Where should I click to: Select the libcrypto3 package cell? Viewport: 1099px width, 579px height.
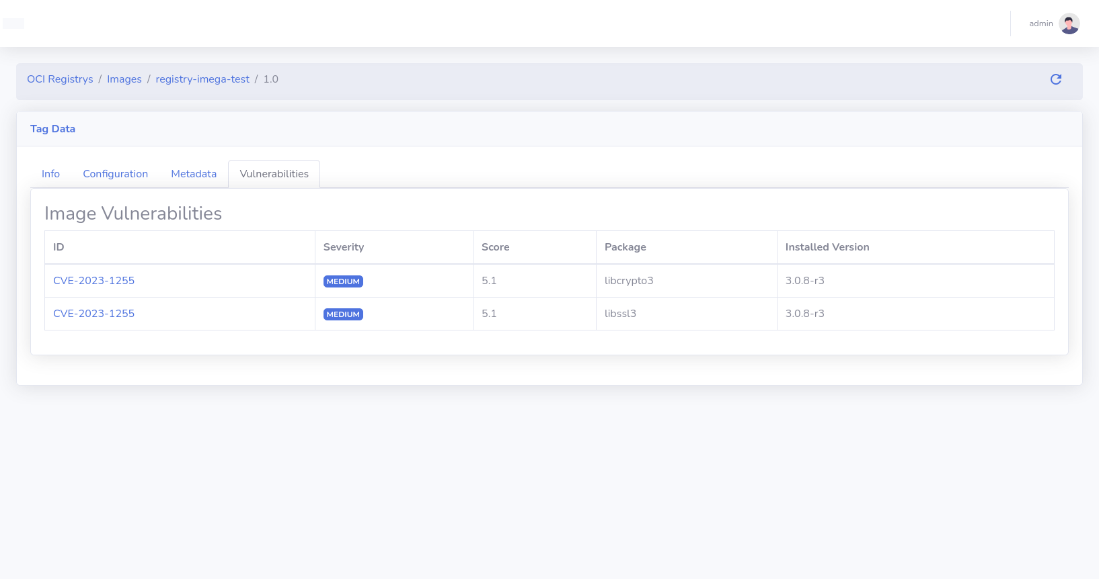click(629, 281)
